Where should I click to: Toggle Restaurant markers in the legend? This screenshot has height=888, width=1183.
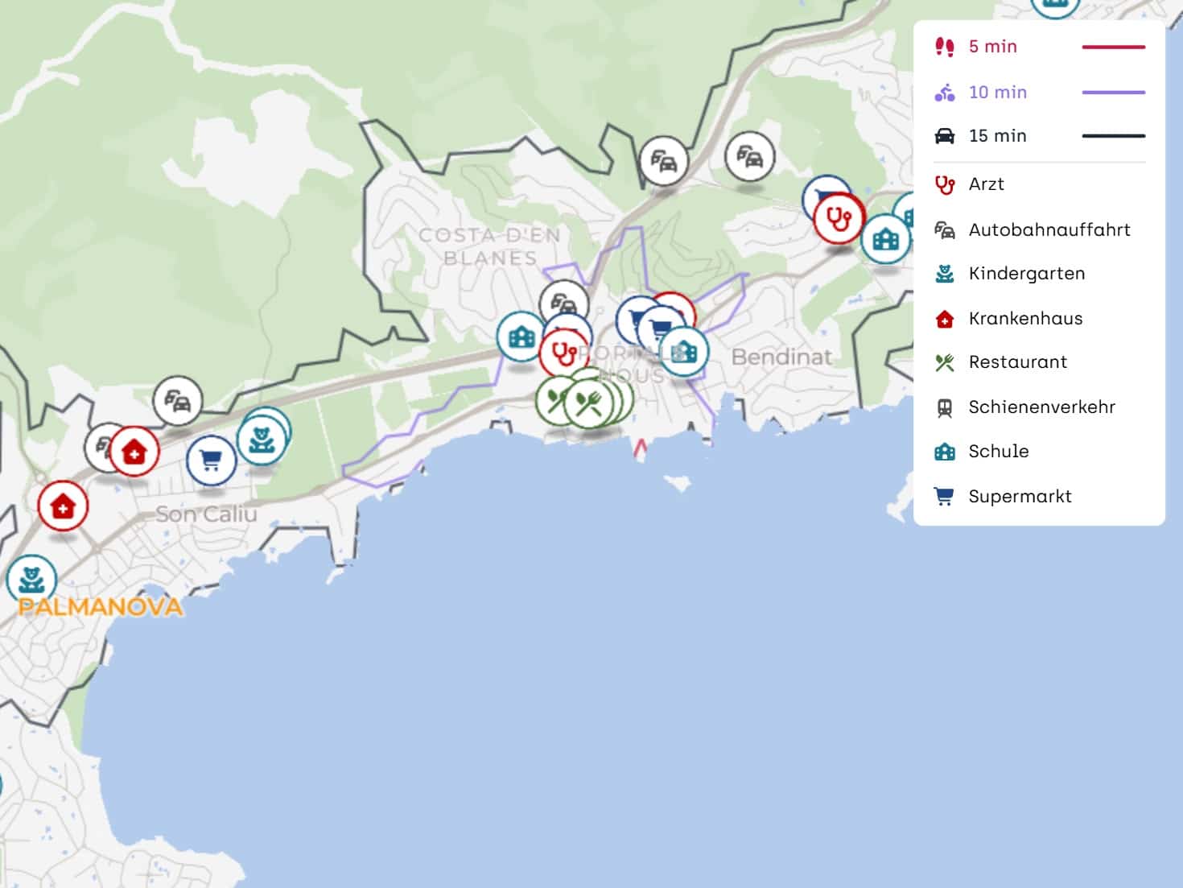tap(1017, 362)
